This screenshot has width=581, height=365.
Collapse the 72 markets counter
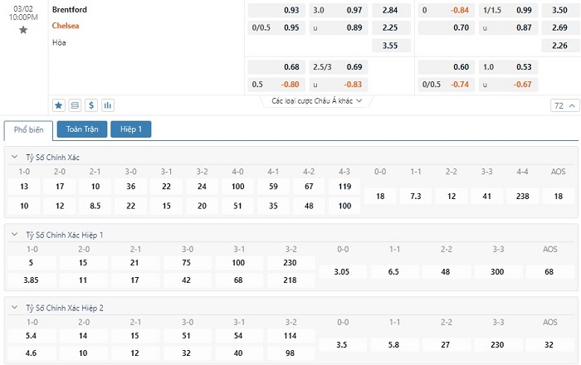(564, 105)
